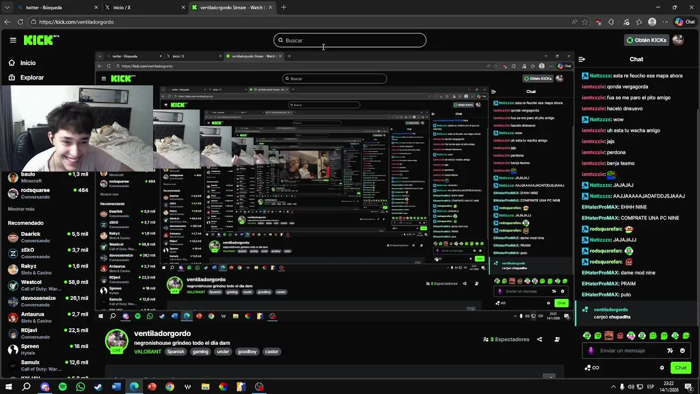Click ventiladorgordo's LIVE avatar below the video
The image size is (700, 394).
pyautogui.click(x=116, y=341)
